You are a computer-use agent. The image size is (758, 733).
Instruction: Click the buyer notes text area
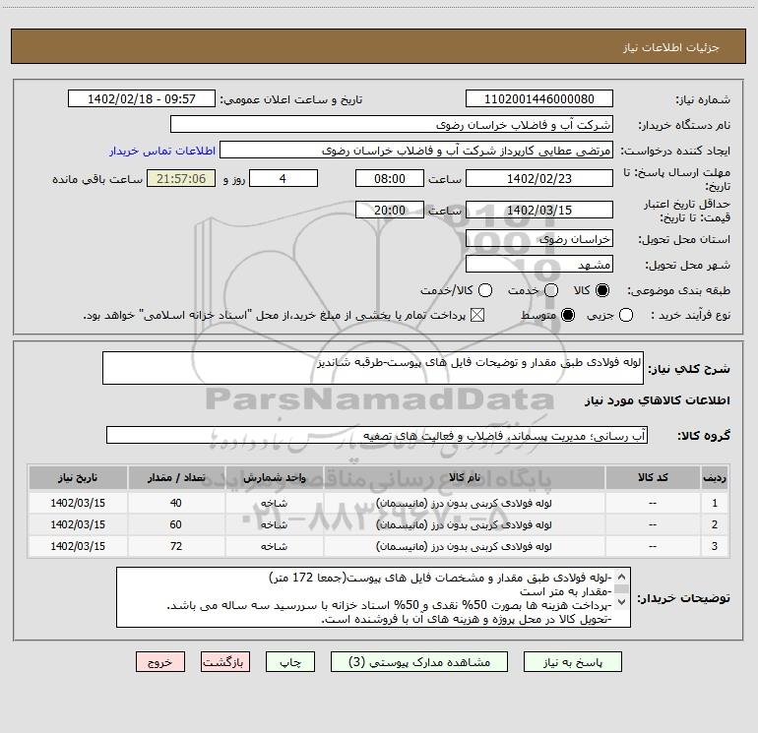(x=373, y=597)
